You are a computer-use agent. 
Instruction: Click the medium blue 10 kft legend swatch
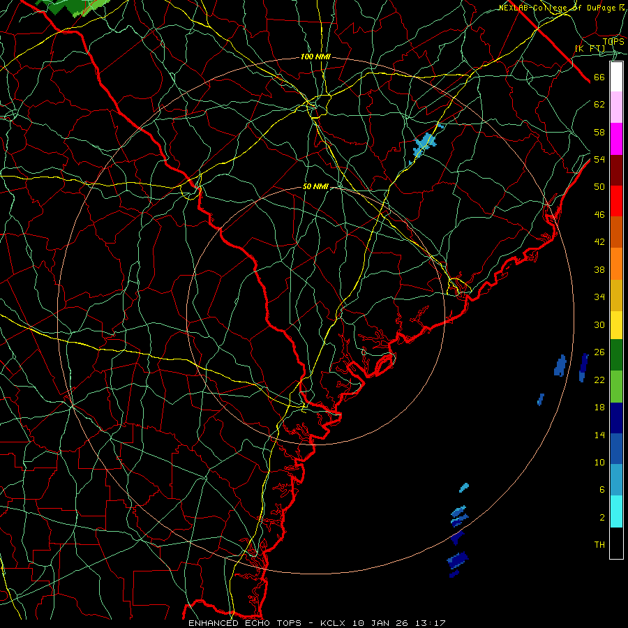click(616, 449)
